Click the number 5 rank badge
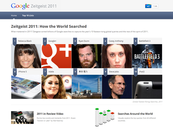Image resolution: width=173 pixels, height=129 pixels. point(136,42)
